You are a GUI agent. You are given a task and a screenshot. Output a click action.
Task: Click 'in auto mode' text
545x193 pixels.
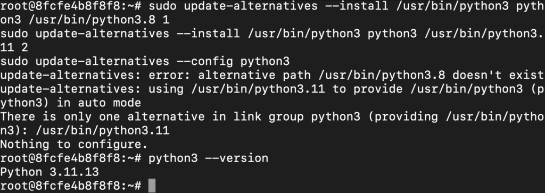(98, 103)
